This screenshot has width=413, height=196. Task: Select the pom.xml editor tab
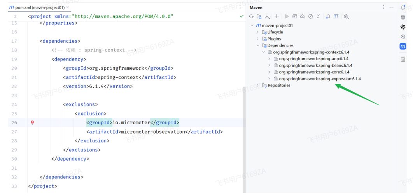click(37, 7)
